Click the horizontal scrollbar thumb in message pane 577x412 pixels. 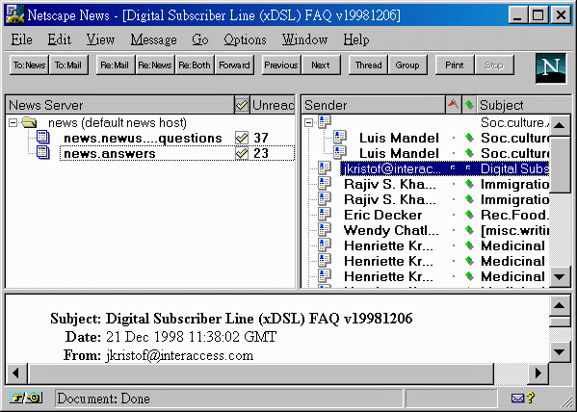coord(261,373)
